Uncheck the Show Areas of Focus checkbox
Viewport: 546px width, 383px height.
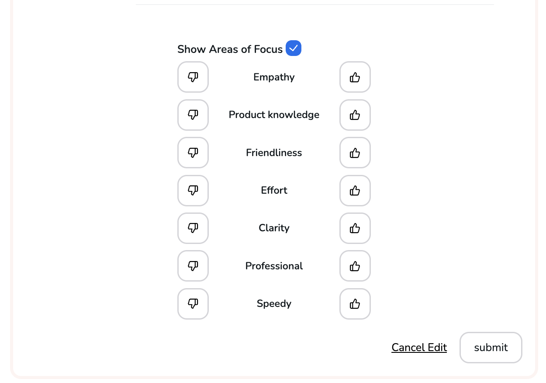click(x=294, y=48)
